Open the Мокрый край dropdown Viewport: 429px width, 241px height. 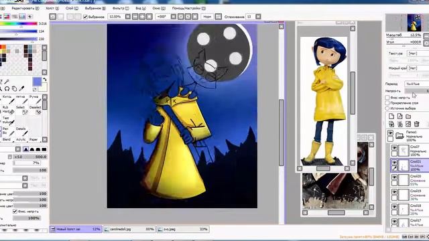418,68
